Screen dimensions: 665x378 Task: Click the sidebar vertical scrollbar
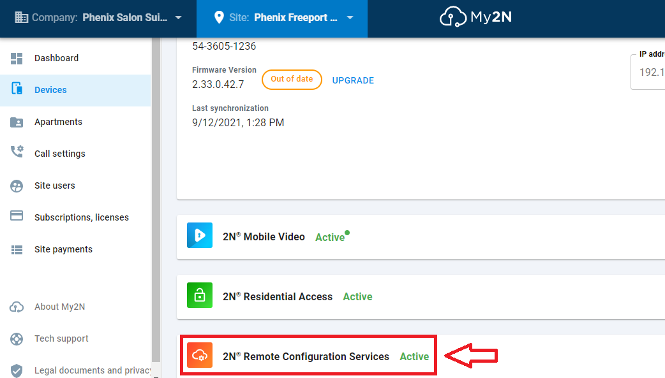(156, 199)
